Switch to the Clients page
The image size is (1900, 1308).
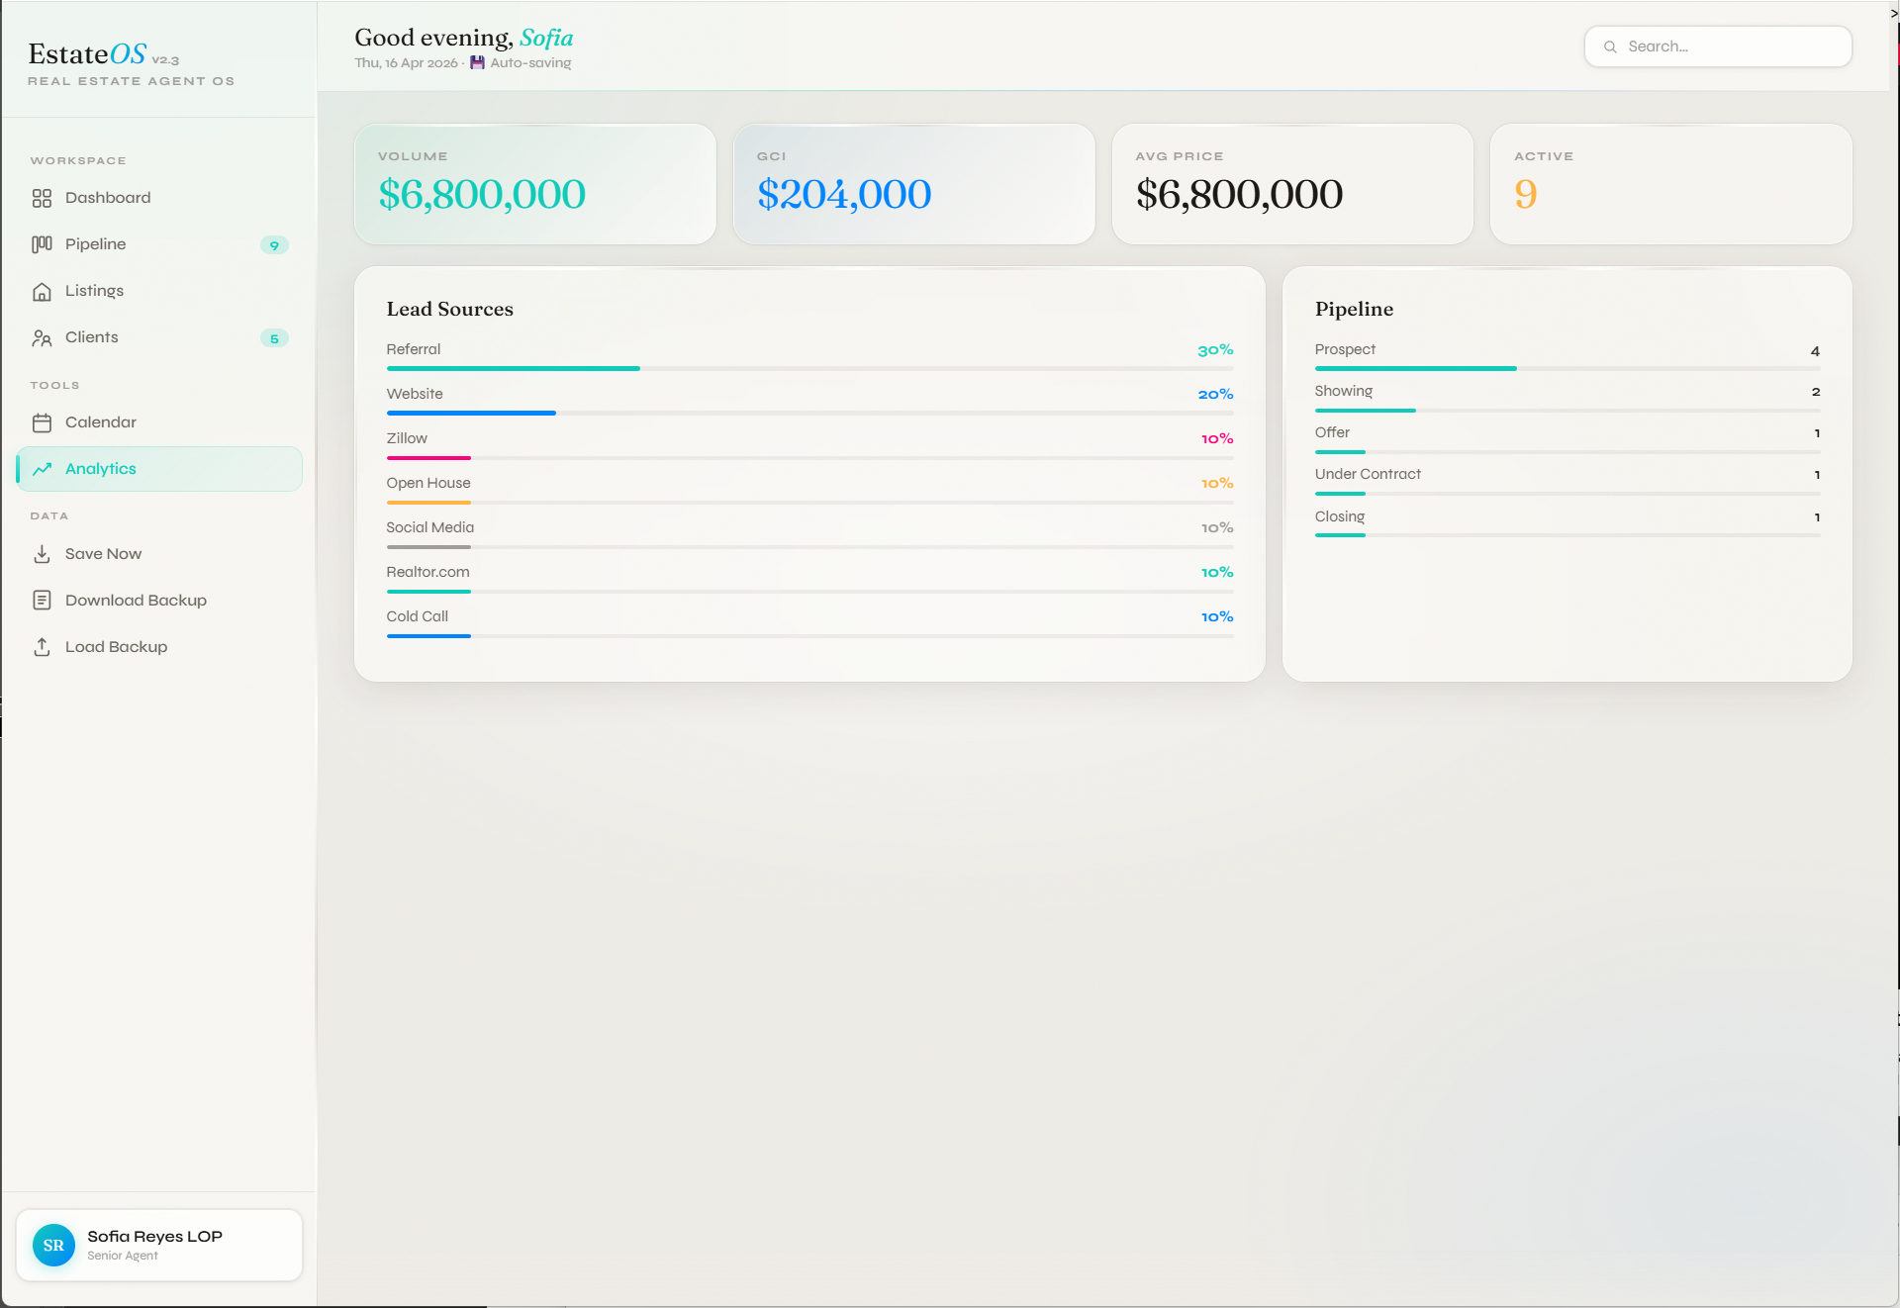click(159, 337)
